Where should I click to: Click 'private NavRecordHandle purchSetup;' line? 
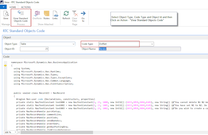(x=38, y=111)
